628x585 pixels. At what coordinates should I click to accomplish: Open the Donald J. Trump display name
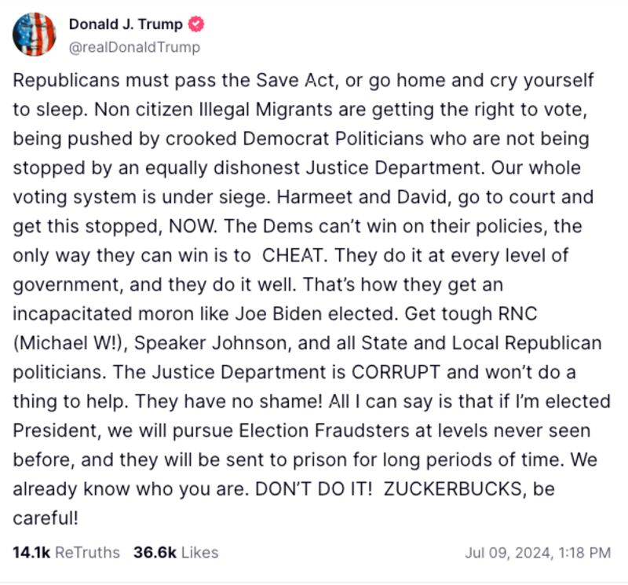(x=125, y=24)
